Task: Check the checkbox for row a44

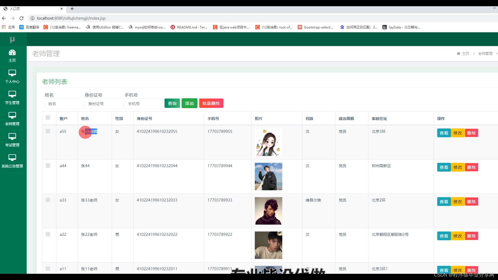Action: 48,165
